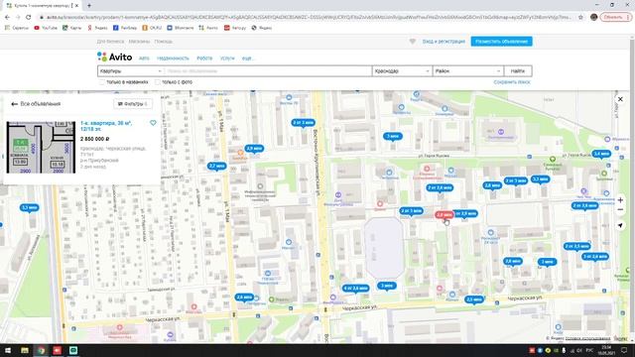Image resolution: width=635 pixels, height=357 pixels.
Task: Open a new browser tab
Action: click(x=89, y=5)
